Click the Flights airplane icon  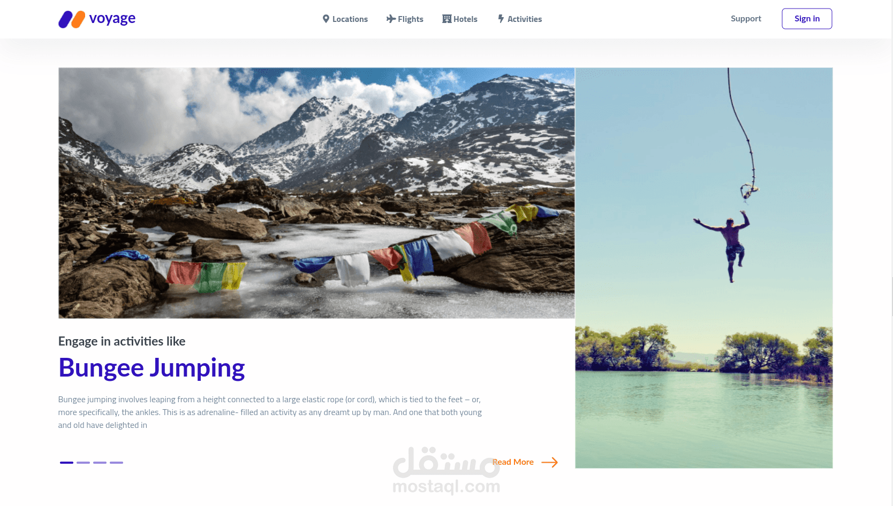pos(391,19)
